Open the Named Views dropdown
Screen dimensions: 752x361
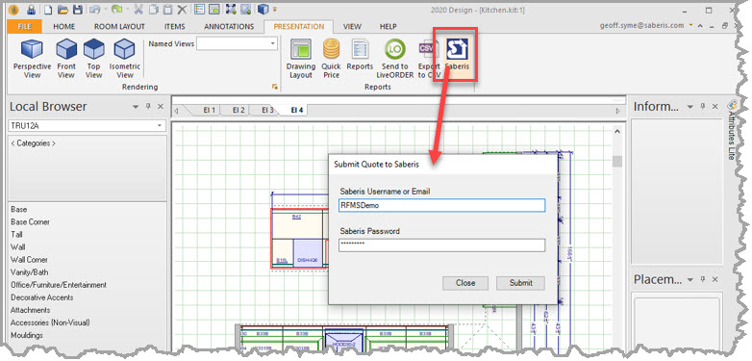(273, 43)
